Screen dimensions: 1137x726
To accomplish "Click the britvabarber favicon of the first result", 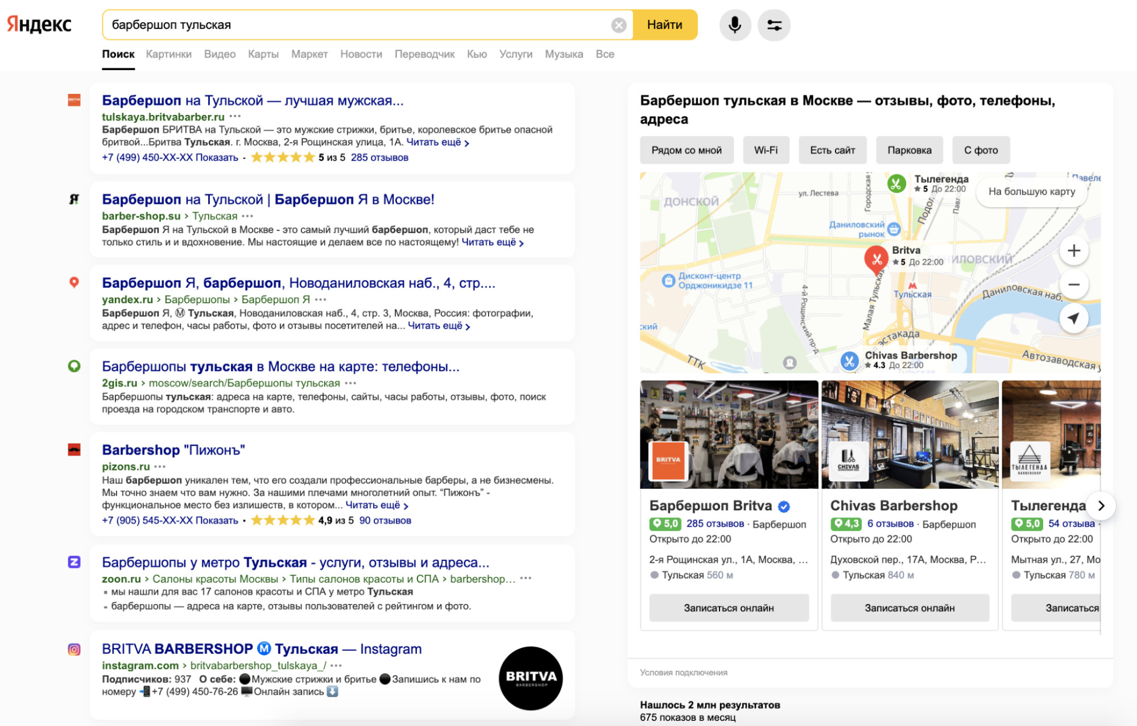I will tap(74, 100).
